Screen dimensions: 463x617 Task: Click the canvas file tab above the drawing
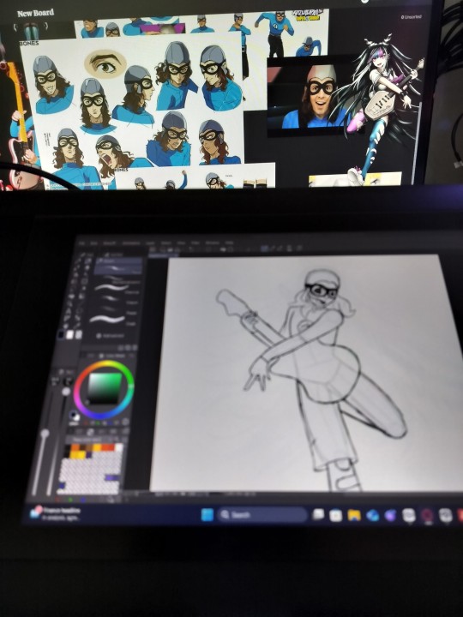pos(162,255)
